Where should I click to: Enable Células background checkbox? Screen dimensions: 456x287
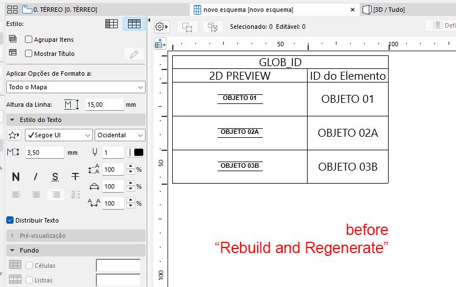coord(29,265)
